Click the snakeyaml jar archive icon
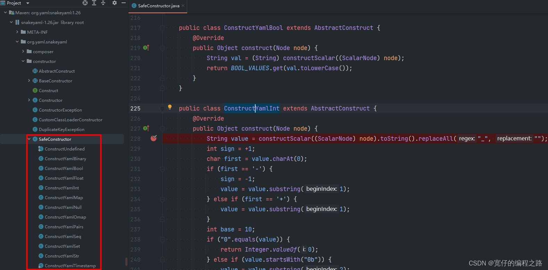 tap(17, 22)
